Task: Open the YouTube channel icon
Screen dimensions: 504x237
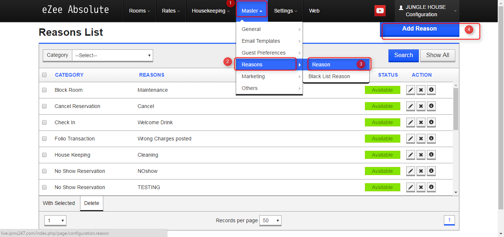Action: (x=380, y=11)
